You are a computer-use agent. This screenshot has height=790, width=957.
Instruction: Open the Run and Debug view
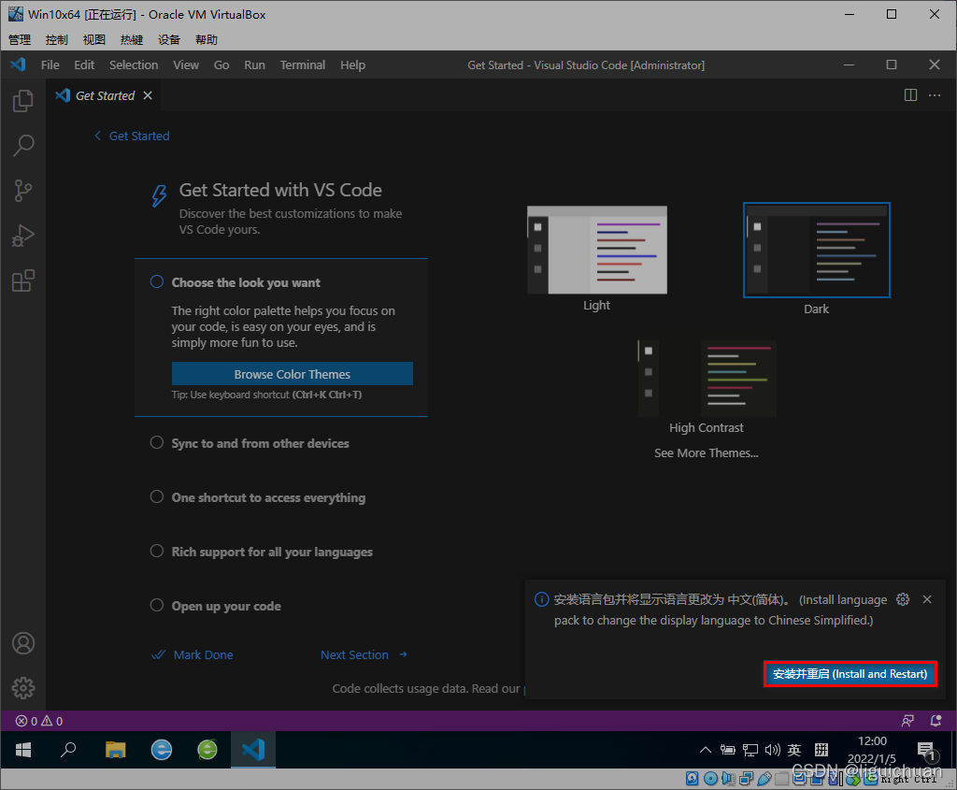coord(23,236)
